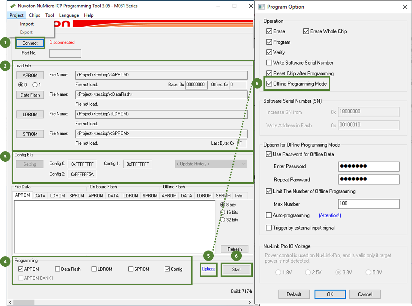412x306 pixels.
Task: Enable SPROM programming checkbox
Action: click(131, 269)
